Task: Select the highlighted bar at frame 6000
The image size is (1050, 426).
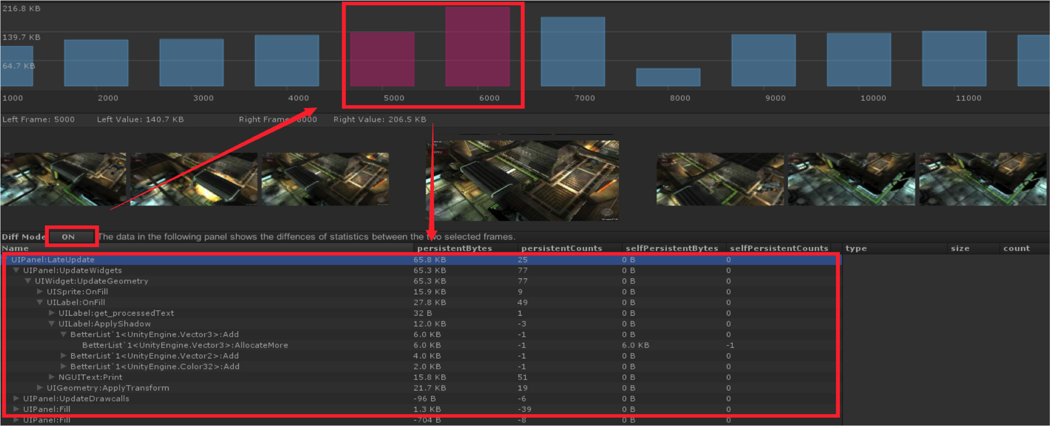Action: point(477,47)
